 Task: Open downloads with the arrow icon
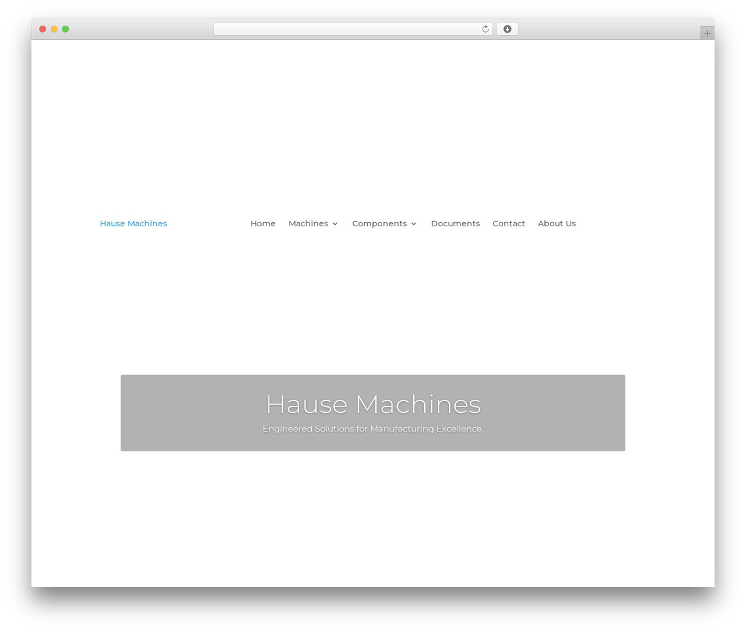click(x=507, y=29)
